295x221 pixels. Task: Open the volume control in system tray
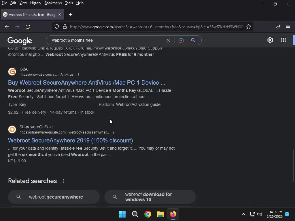click(x=260, y=214)
